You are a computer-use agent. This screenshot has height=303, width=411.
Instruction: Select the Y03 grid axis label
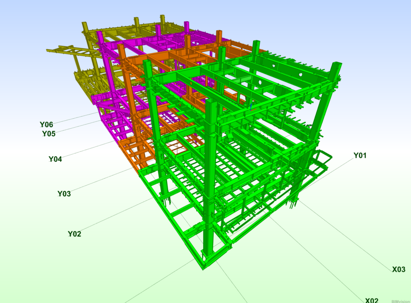64,194
